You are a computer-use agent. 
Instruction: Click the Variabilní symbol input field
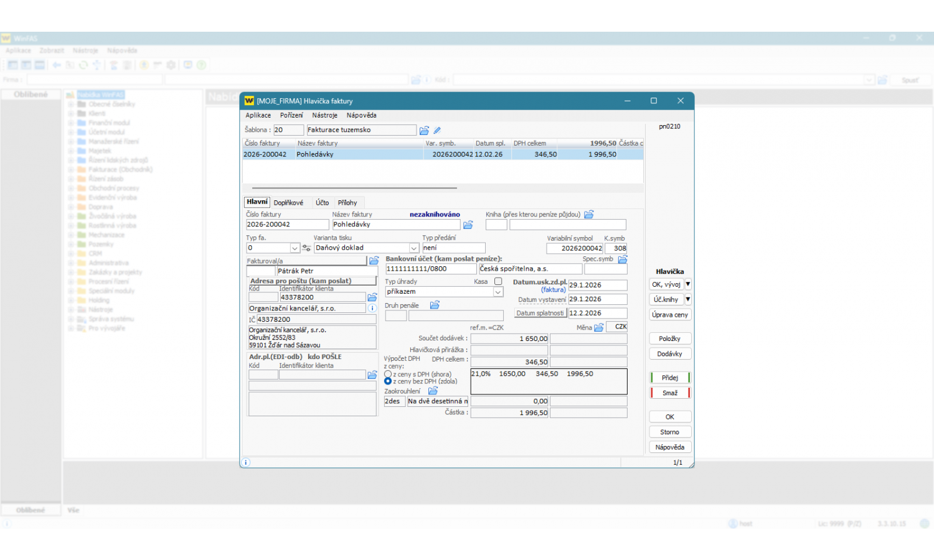574,248
